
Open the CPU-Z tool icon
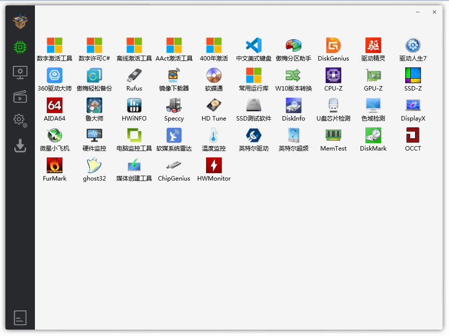pyautogui.click(x=333, y=76)
